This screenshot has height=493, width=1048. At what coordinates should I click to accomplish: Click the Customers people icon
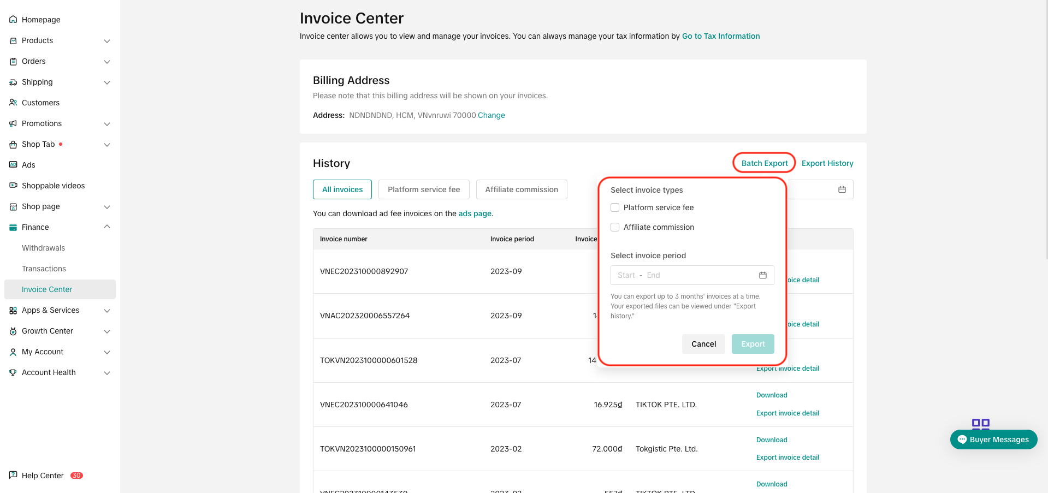click(x=13, y=103)
